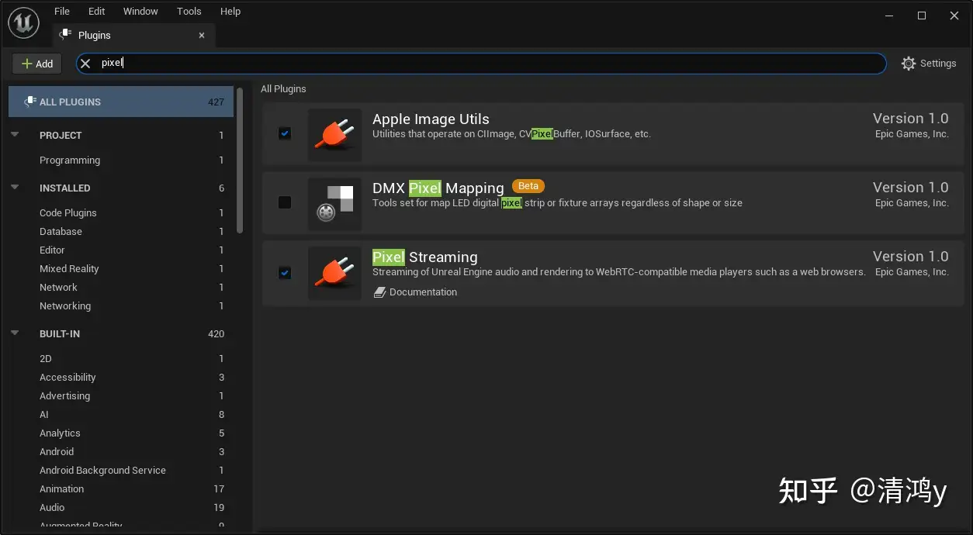This screenshot has height=535, width=973.
Task: Click the Settings gear icon
Action: click(x=909, y=64)
